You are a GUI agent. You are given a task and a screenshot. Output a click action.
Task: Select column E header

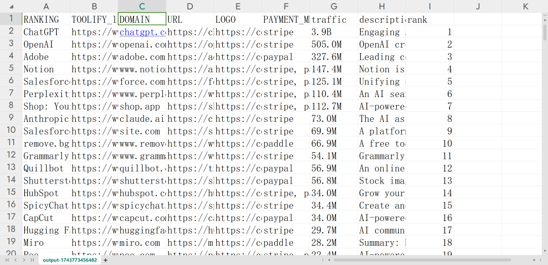(237, 6)
